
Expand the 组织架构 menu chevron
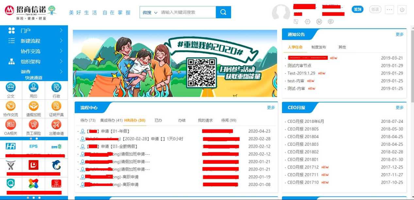(x=61, y=61)
